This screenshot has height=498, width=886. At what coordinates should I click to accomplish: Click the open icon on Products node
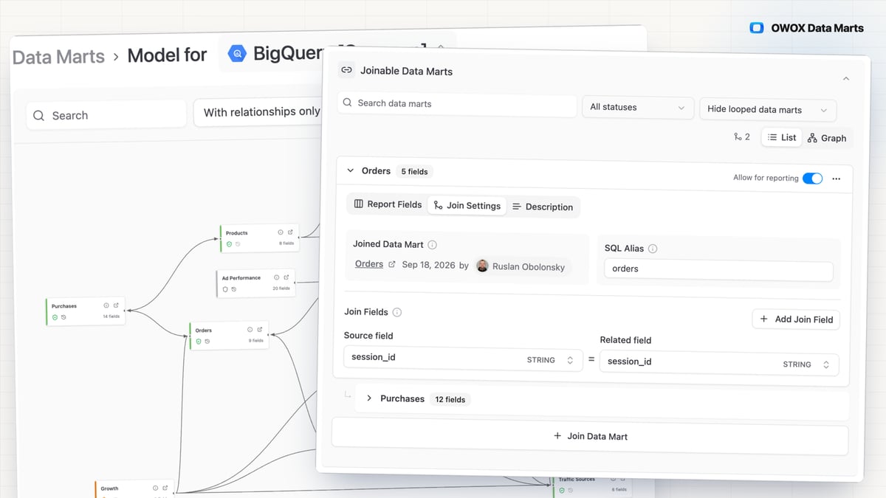tap(289, 232)
